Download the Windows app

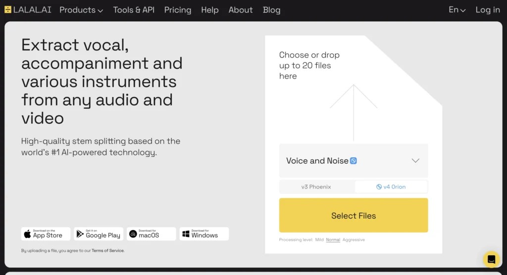coord(204,234)
